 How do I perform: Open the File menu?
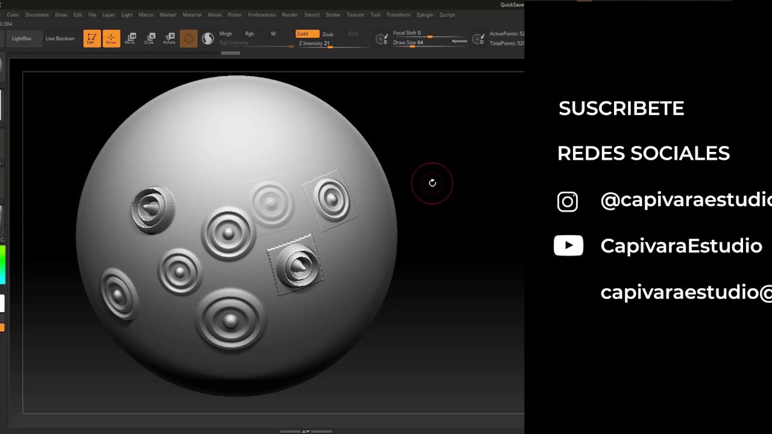click(x=92, y=14)
